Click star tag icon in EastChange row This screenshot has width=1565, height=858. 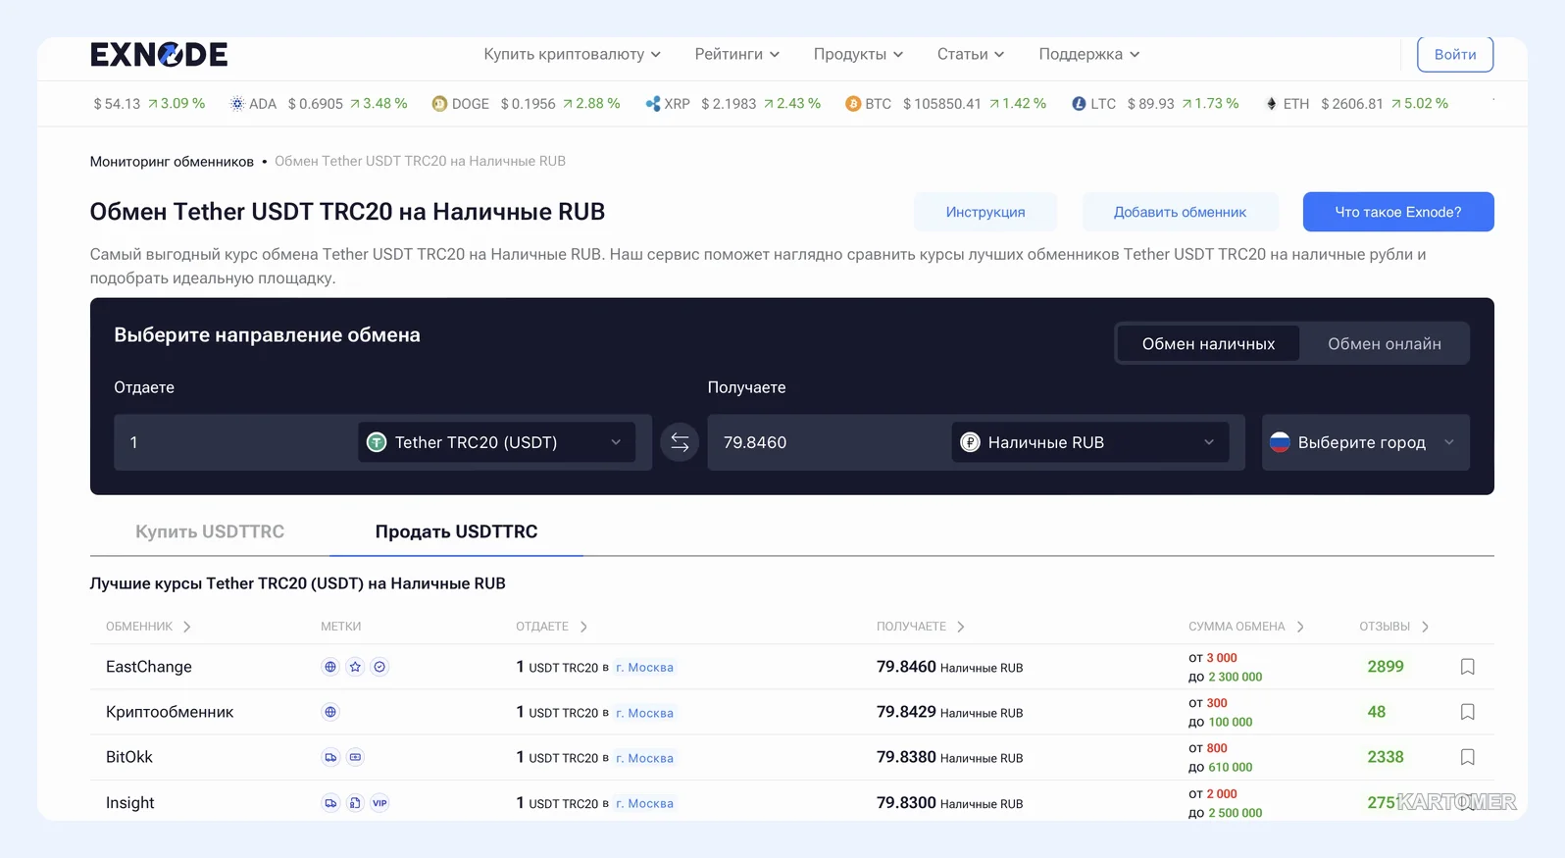pyautogui.click(x=355, y=667)
